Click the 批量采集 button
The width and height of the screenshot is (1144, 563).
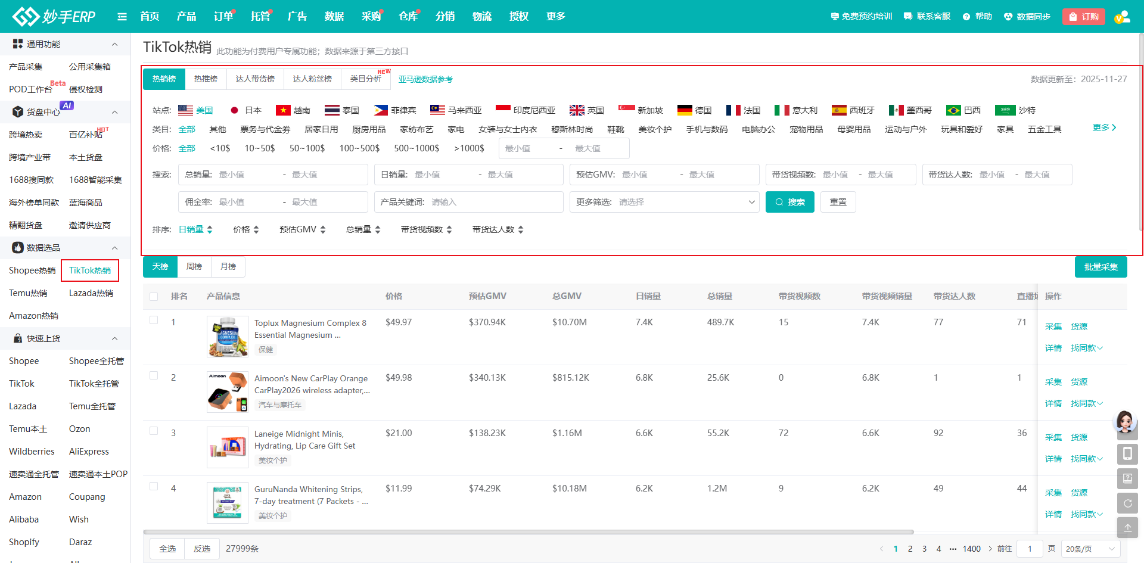[1101, 267]
